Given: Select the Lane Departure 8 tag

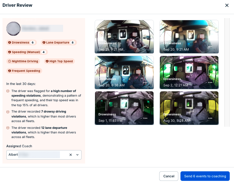Looking at the screenshot, I should point(58,42).
